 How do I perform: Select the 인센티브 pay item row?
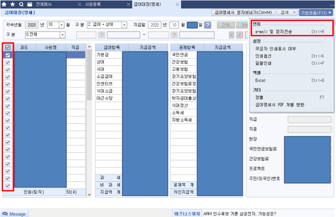[109, 84]
